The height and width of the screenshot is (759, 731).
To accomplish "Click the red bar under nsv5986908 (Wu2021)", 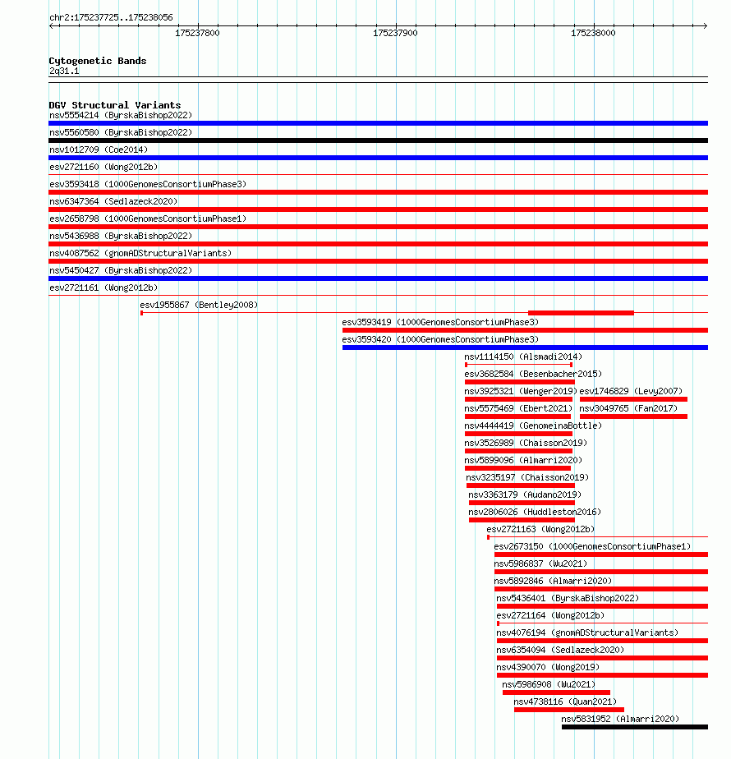I will [557, 692].
